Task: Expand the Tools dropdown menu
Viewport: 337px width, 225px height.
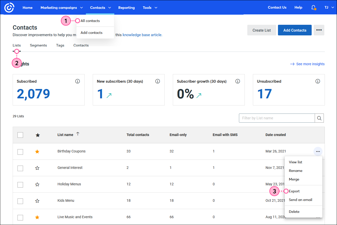Action: point(150,8)
